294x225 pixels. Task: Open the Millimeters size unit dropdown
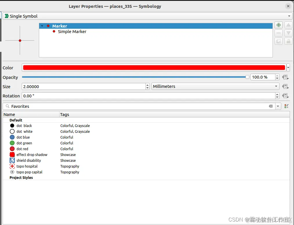click(x=215, y=86)
